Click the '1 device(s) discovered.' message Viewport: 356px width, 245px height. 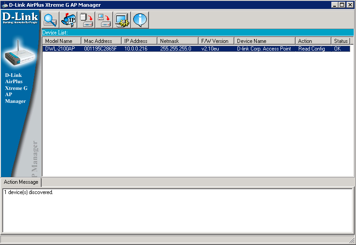pos(29,192)
